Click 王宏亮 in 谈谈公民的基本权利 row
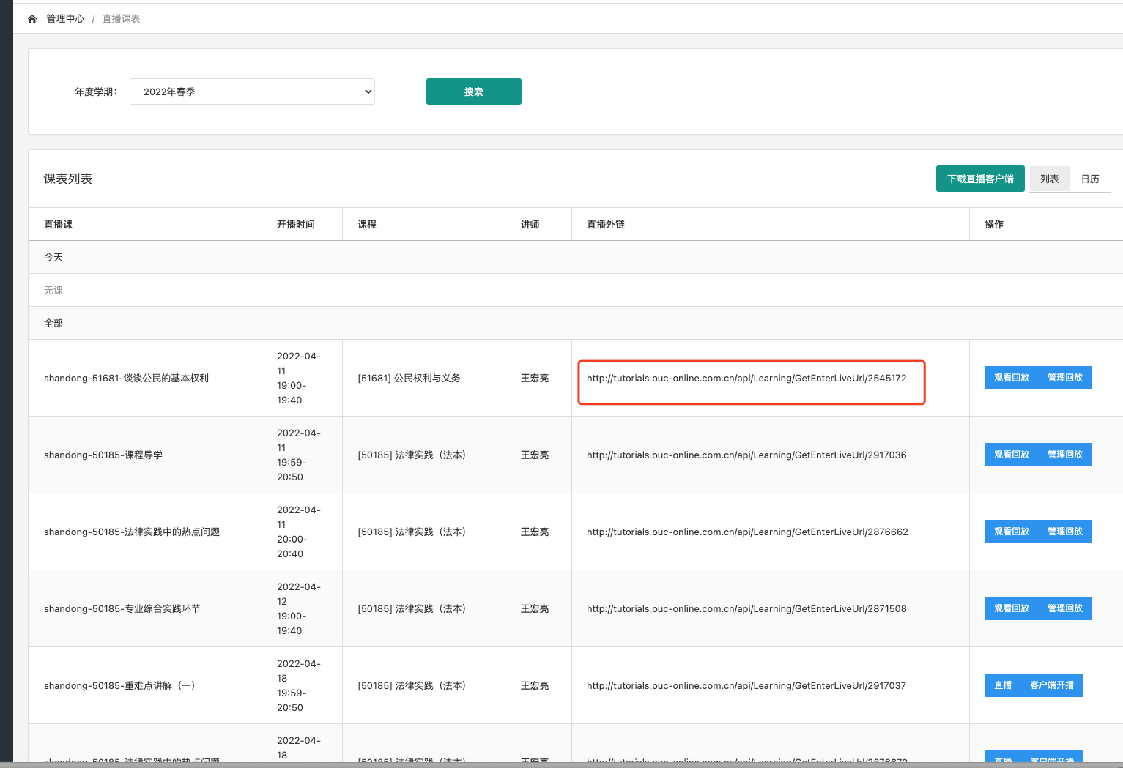The width and height of the screenshot is (1123, 768). 535,378
